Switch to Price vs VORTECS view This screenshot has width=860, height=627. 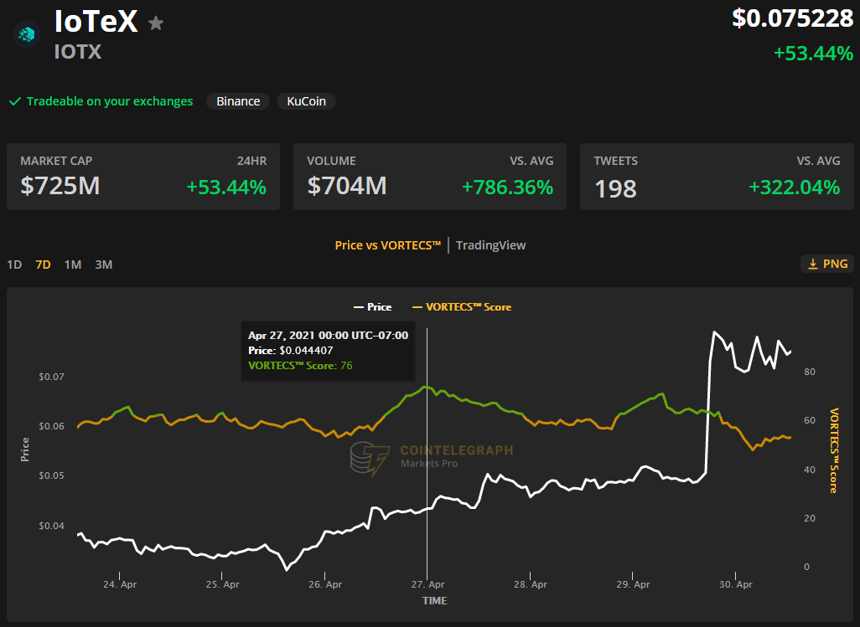(x=388, y=245)
